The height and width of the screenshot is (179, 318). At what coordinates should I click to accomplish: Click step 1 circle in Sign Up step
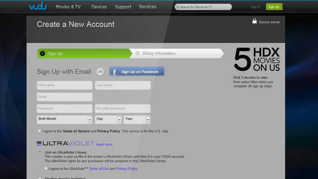42,53
